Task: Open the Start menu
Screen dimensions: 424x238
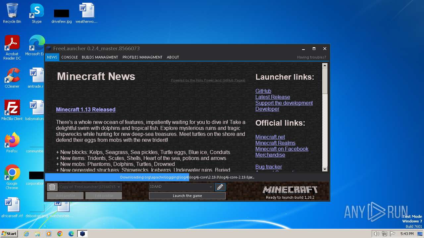Action: click(9, 234)
